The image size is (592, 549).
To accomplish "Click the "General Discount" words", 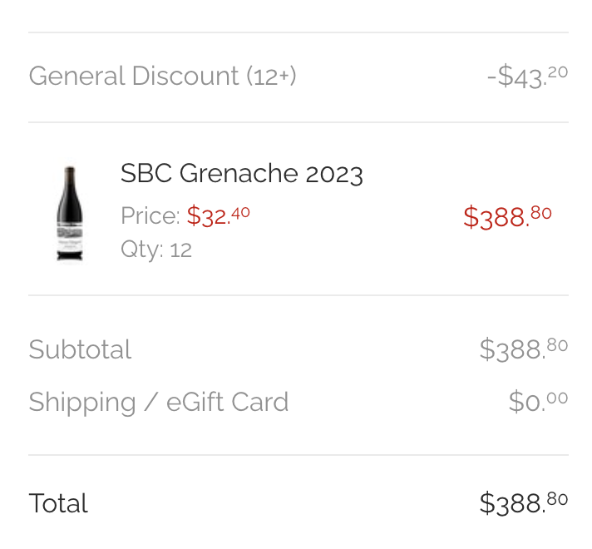I will (134, 76).
